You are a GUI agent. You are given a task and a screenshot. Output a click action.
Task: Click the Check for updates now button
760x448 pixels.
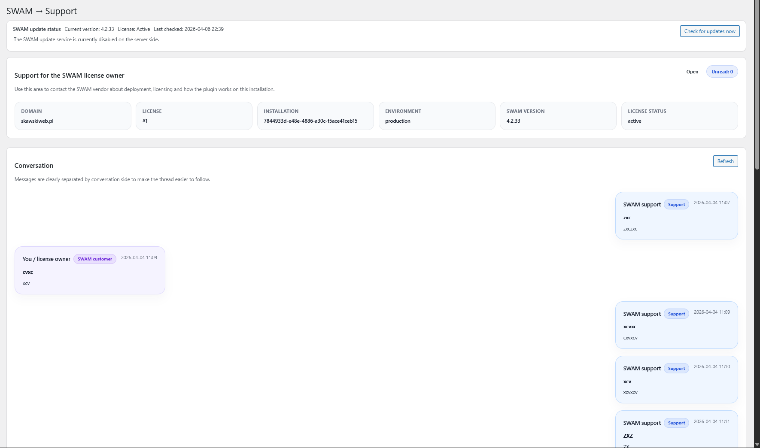(x=709, y=31)
